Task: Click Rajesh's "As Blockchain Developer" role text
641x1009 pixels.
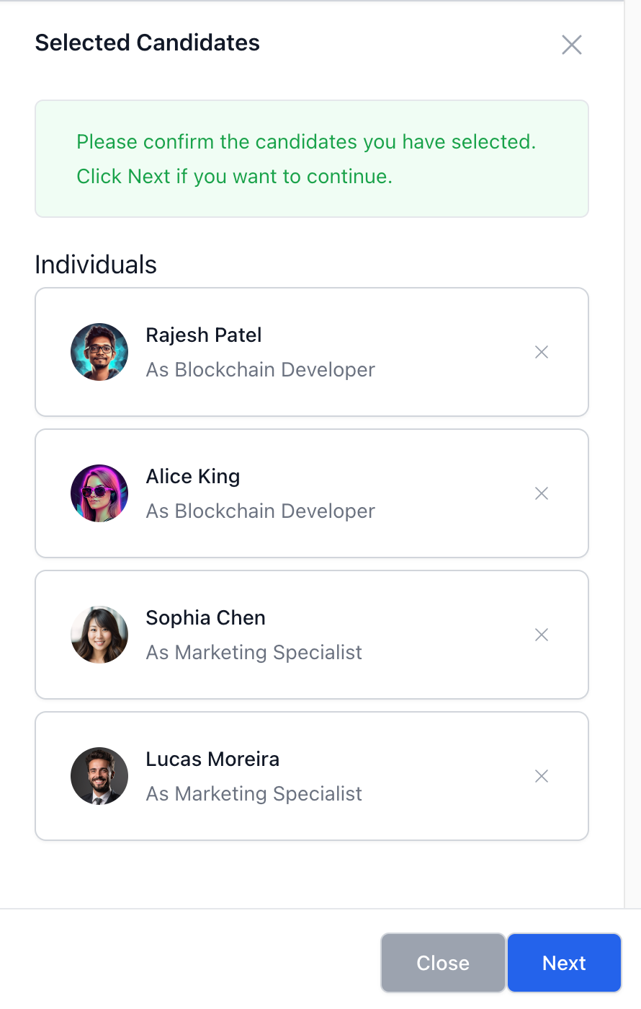Action: (260, 370)
